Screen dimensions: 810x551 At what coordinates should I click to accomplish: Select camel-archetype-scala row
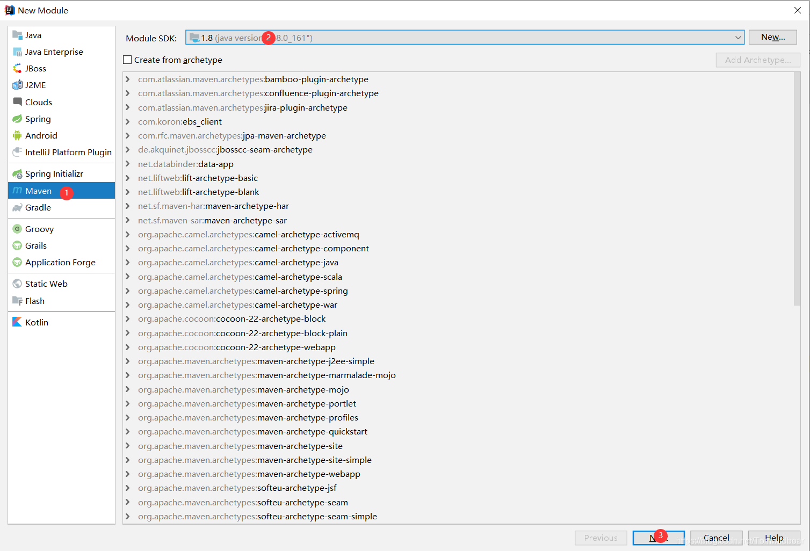point(458,277)
